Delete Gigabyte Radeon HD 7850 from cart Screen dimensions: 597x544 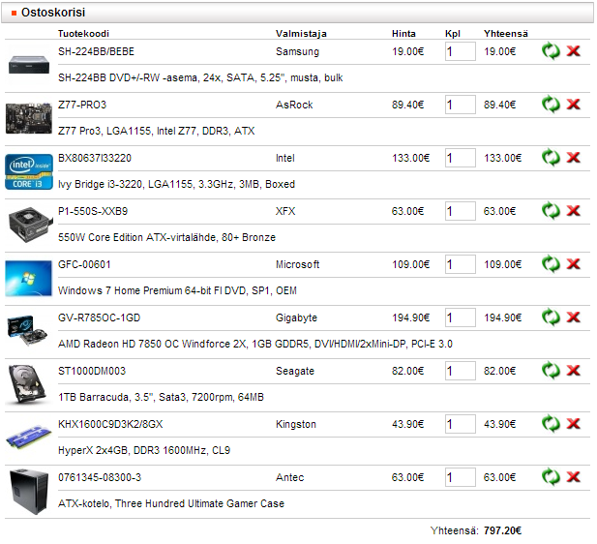[574, 317]
